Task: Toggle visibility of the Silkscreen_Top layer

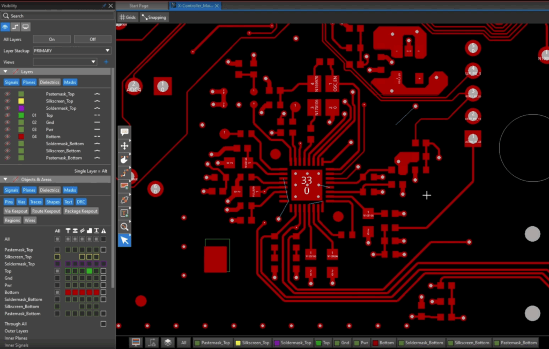Action: (x=7, y=101)
